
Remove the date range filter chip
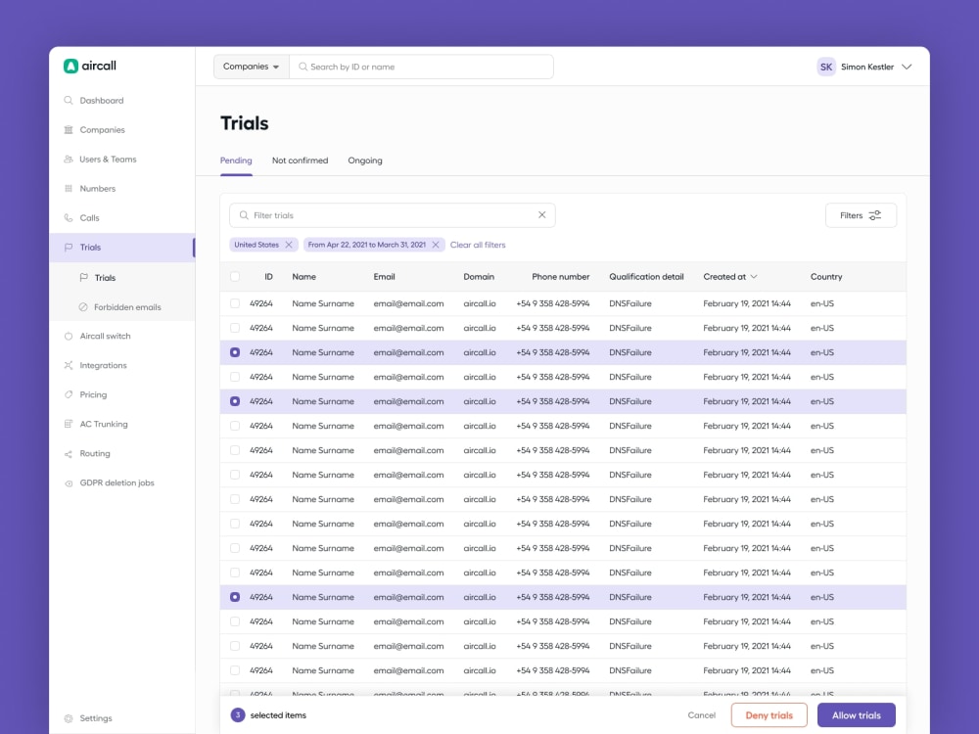point(436,245)
